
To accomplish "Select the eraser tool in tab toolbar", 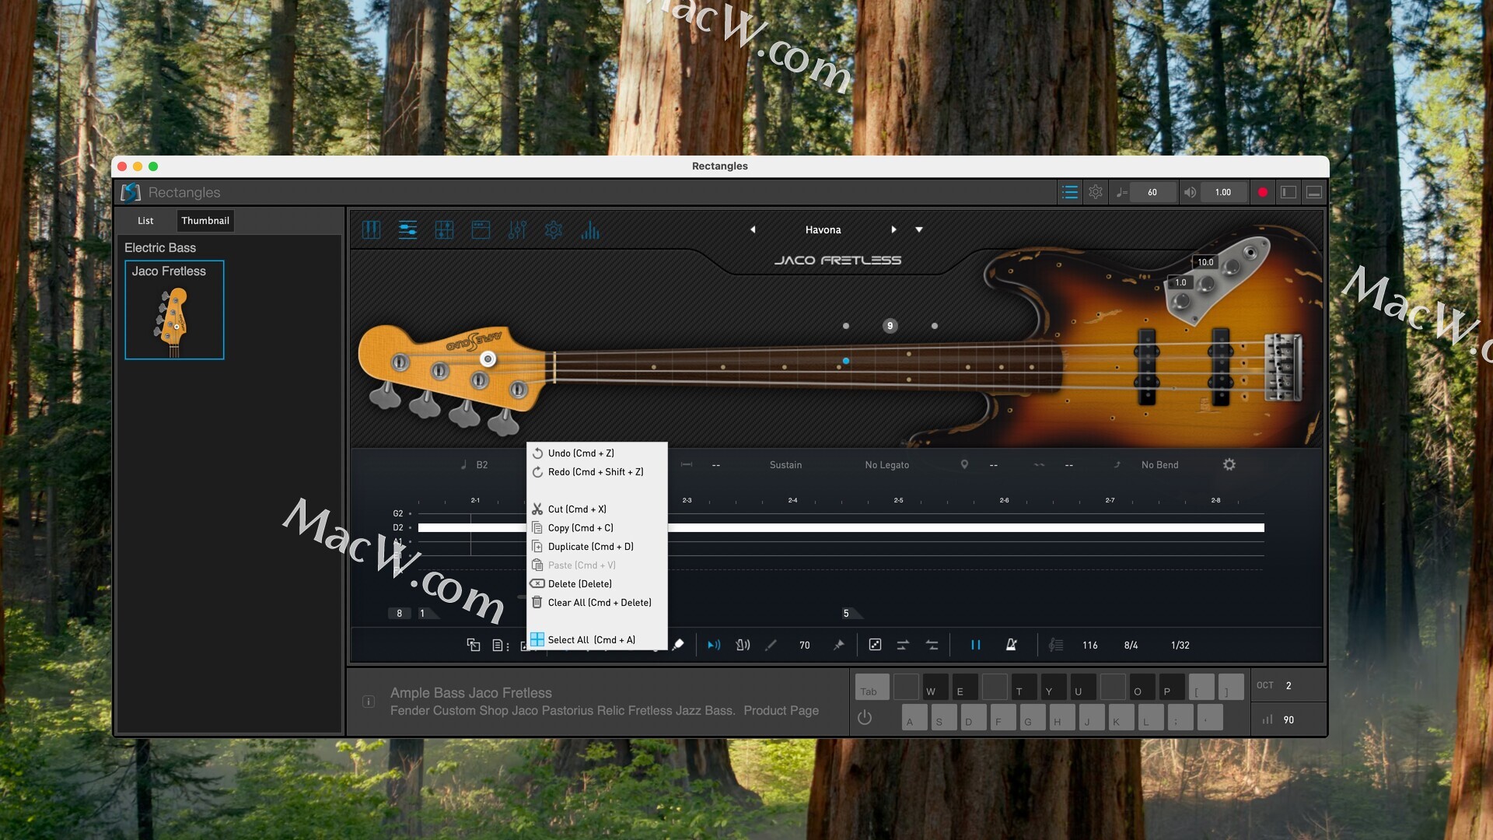I will point(678,645).
